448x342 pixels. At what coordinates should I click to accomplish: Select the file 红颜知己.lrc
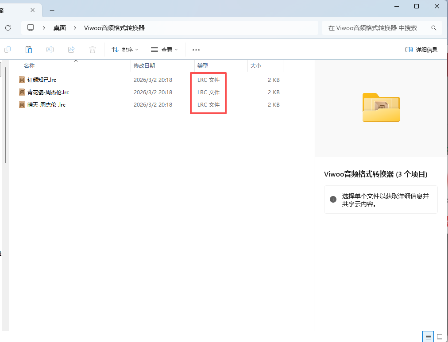[42, 80]
